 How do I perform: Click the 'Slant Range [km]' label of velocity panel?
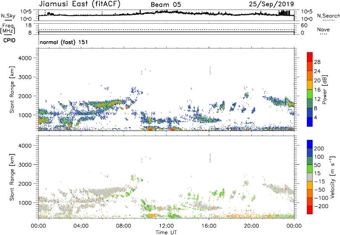click(x=12, y=177)
